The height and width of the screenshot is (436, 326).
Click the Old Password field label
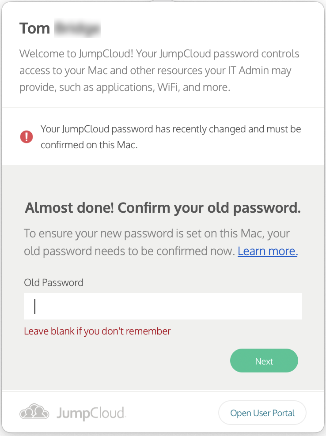pyautogui.click(x=53, y=282)
